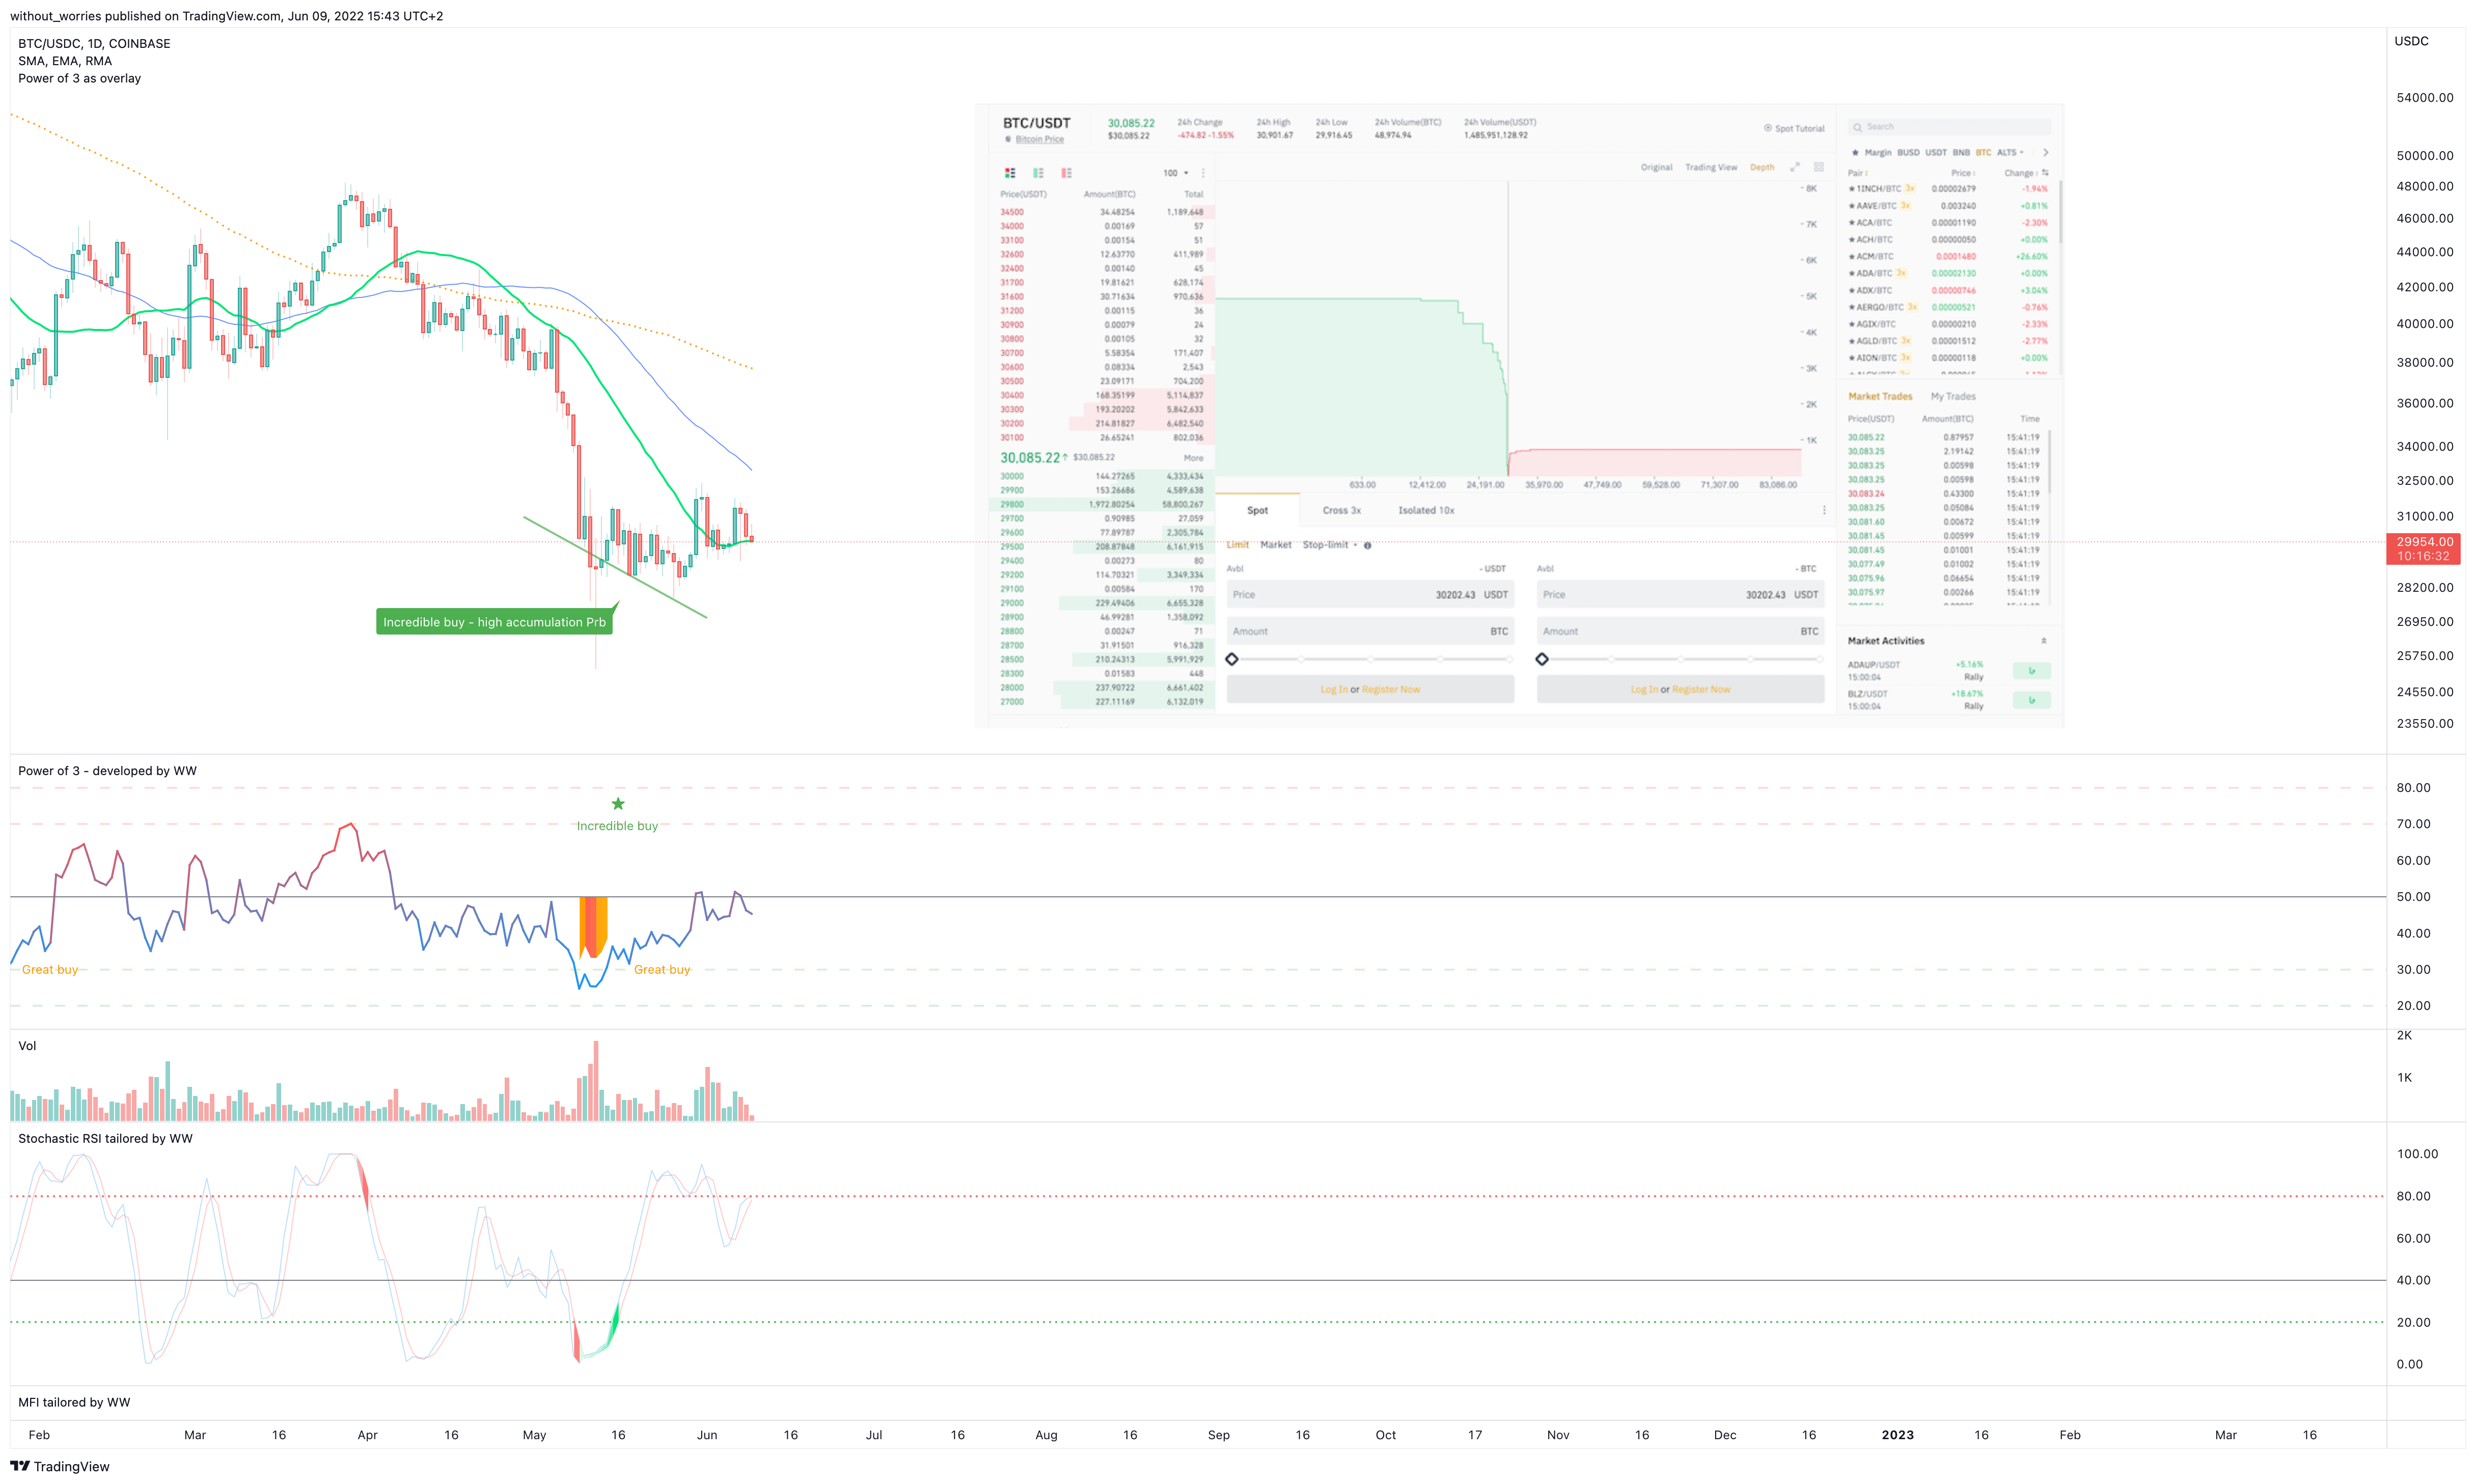Click the buy amount percentage slider handle

[x=1232, y=659]
